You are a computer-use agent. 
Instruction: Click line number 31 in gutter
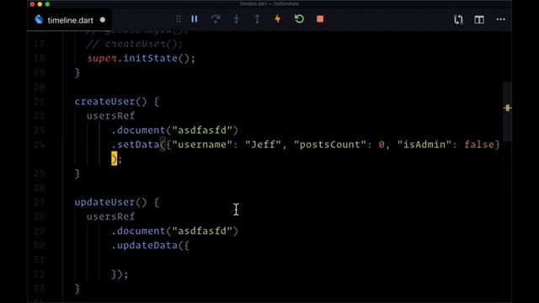tap(40, 260)
